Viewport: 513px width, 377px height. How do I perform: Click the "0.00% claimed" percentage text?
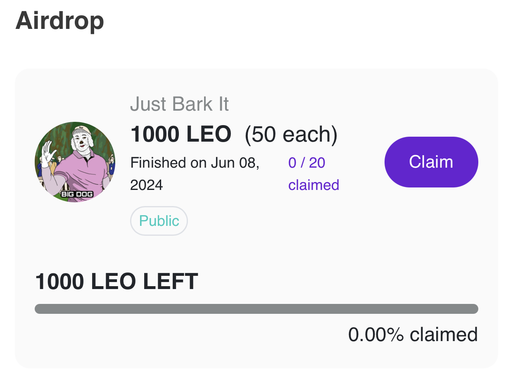[x=413, y=334]
